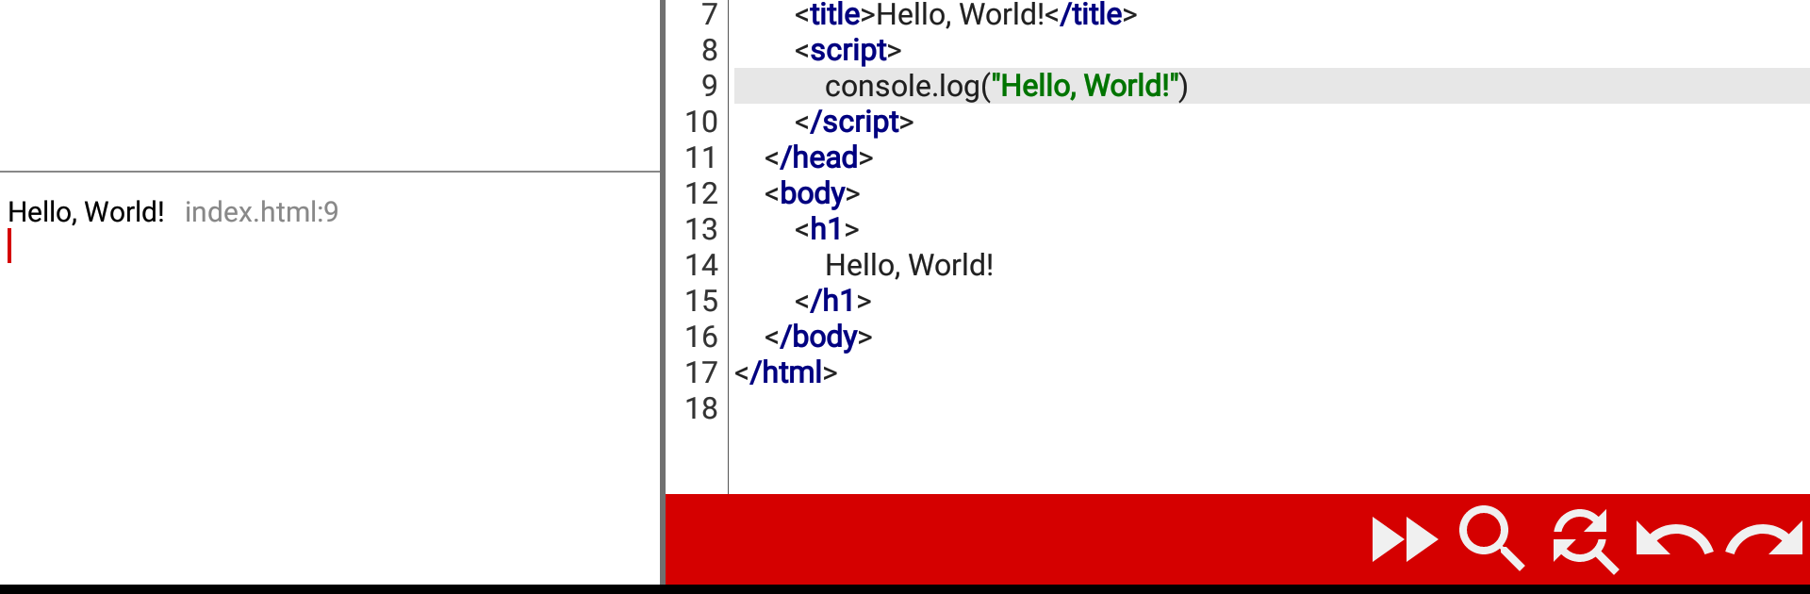Click the <title> line in the editor
The image size is (1810, 594).
click(x=965, y=14)
